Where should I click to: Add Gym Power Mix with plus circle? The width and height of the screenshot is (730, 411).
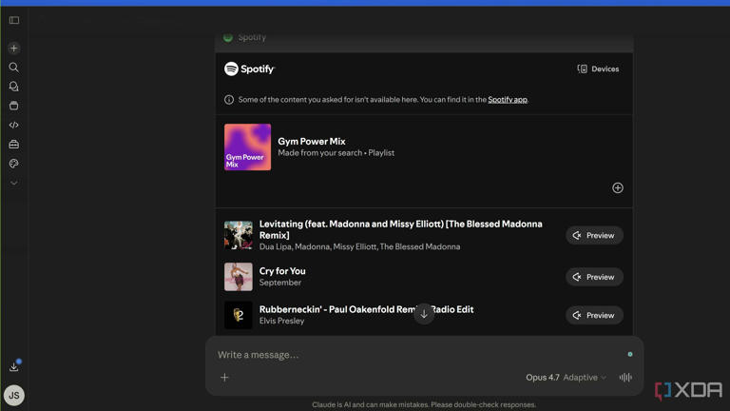(617, 187)
